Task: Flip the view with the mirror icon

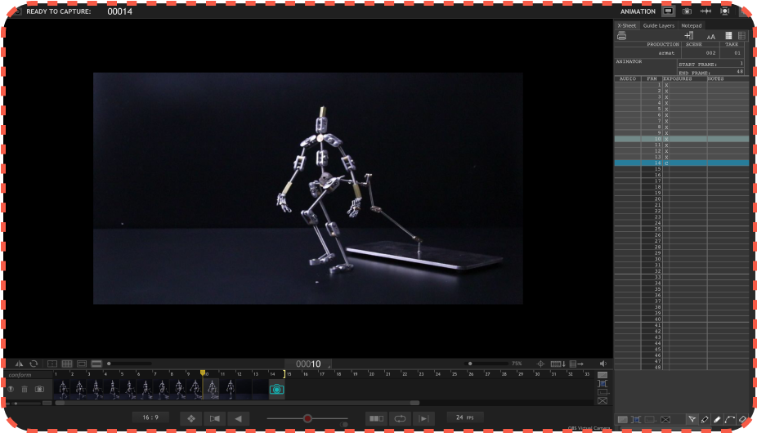Action: (x=19, y=364)
